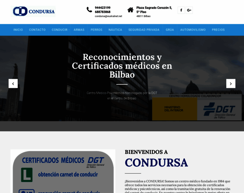This screenshot has width=244, height=193.
Task: Click the obtención carnet de conducir text
Action: pos(68,174)
